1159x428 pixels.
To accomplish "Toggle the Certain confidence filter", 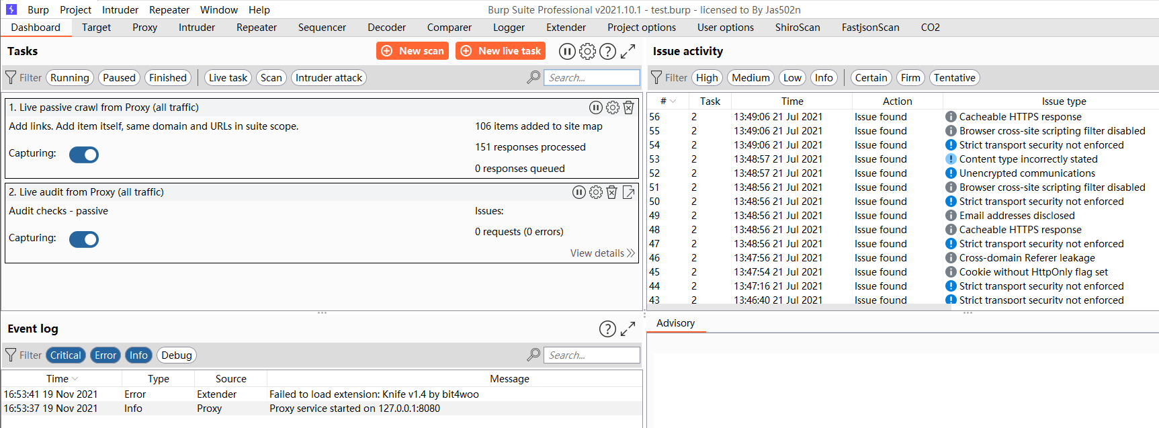I will (871, 78).
